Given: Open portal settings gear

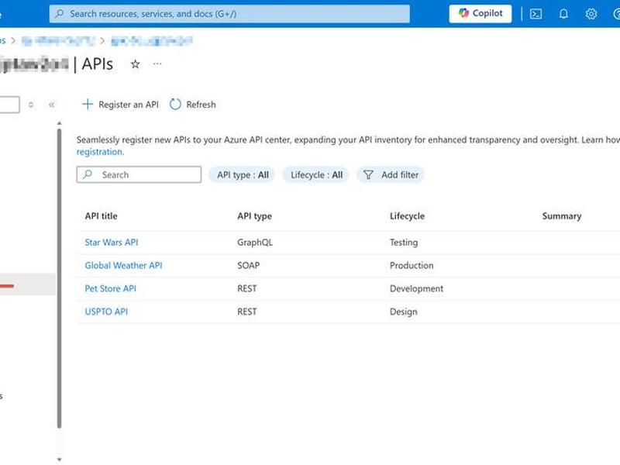Looking at the screenshot, I should (x=591, y=14).
